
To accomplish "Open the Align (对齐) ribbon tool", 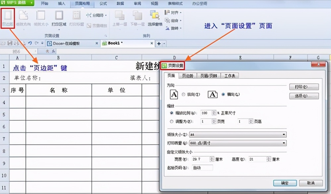I will pyautogui.click(x=173, y=13).
